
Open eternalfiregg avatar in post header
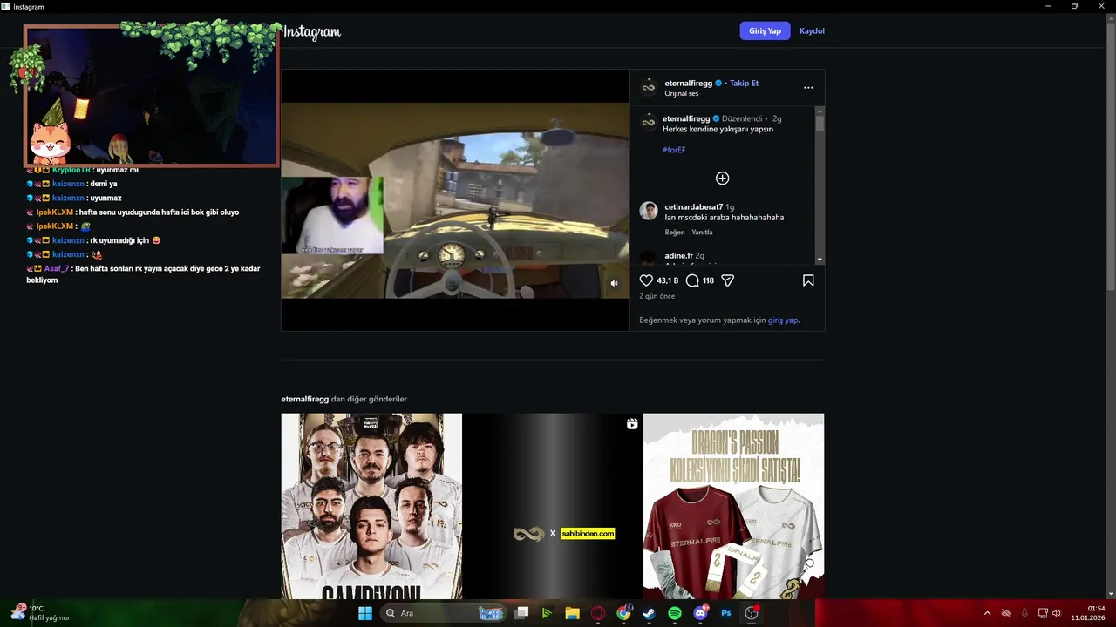[649, 87]
